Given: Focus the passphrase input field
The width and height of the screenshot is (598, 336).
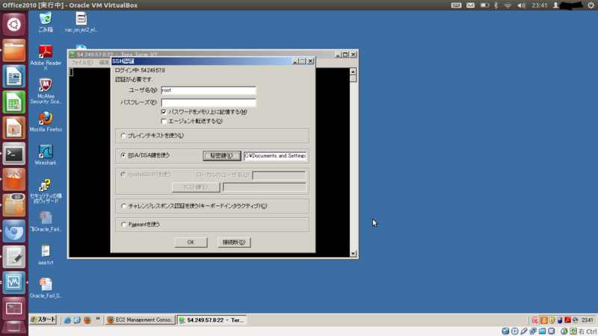Looking at the screenshot, I should pyautogui.click(x=209, y=102).
